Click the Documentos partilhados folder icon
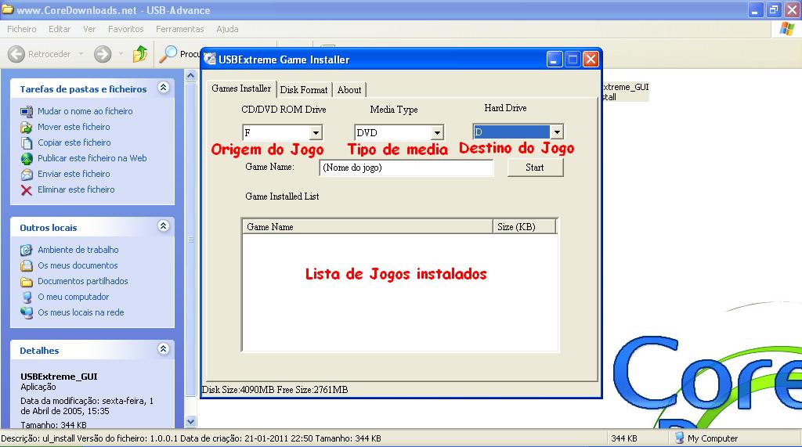The height and width of the screenshot is (447, 802). tap(27, 282)
